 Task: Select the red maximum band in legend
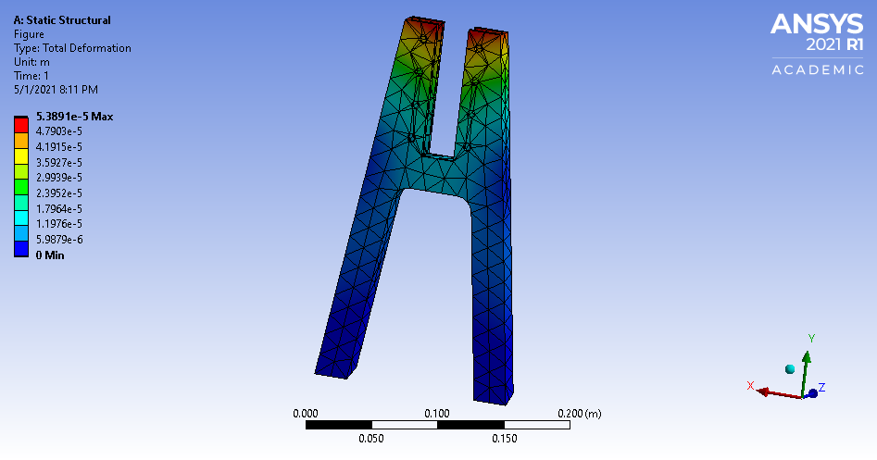click(21, 123)
